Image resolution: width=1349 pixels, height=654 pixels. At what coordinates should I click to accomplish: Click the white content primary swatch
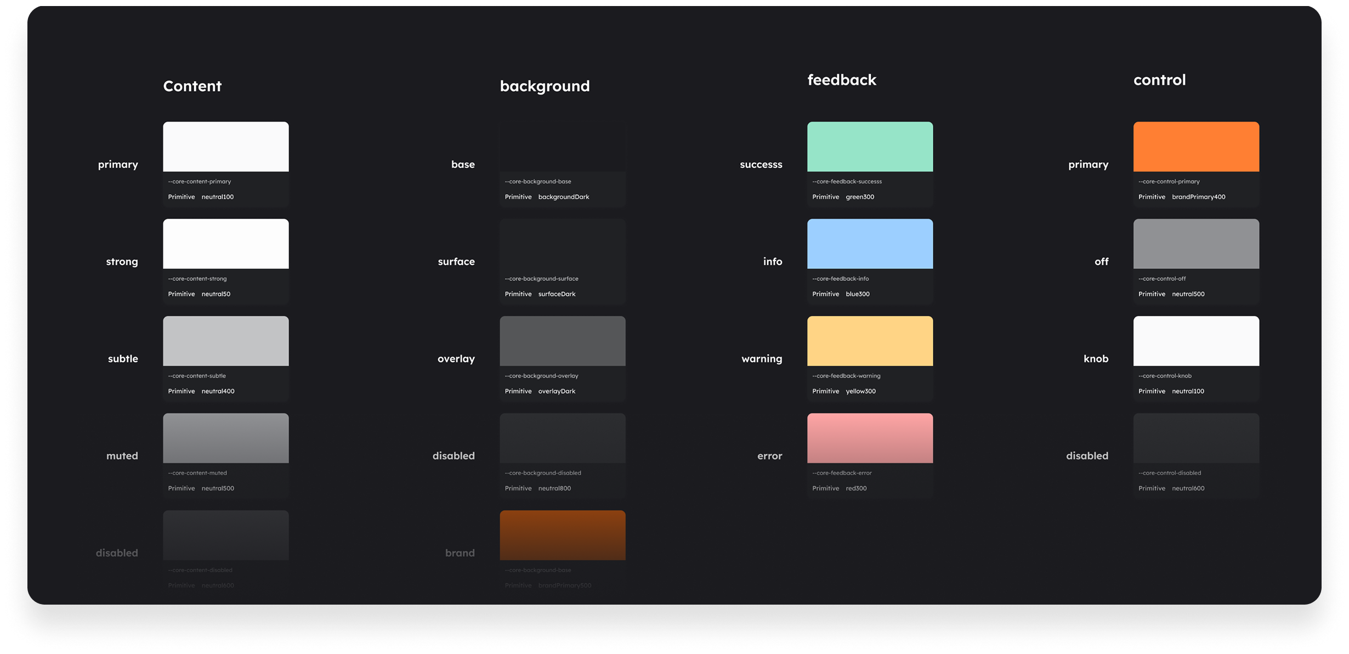tap(225, 146)
